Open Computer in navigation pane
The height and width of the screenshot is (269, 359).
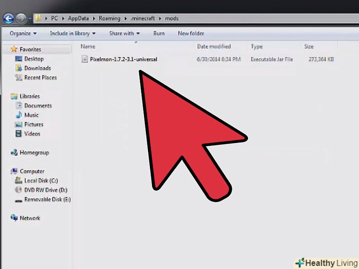[32, 171]
